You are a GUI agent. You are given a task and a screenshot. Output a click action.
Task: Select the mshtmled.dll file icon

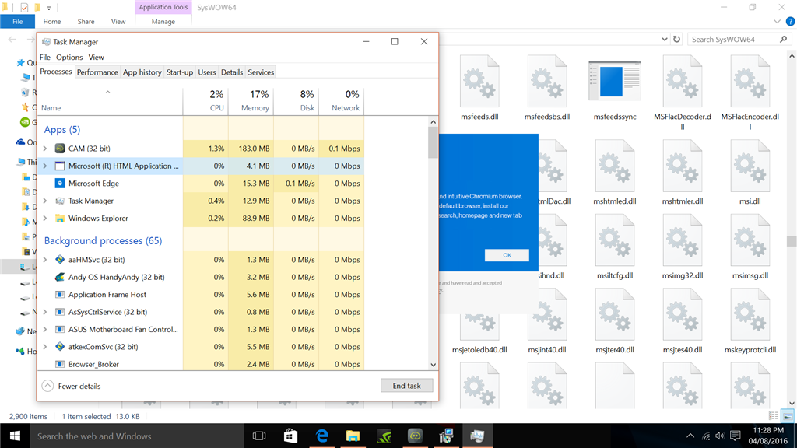point(615,166)
